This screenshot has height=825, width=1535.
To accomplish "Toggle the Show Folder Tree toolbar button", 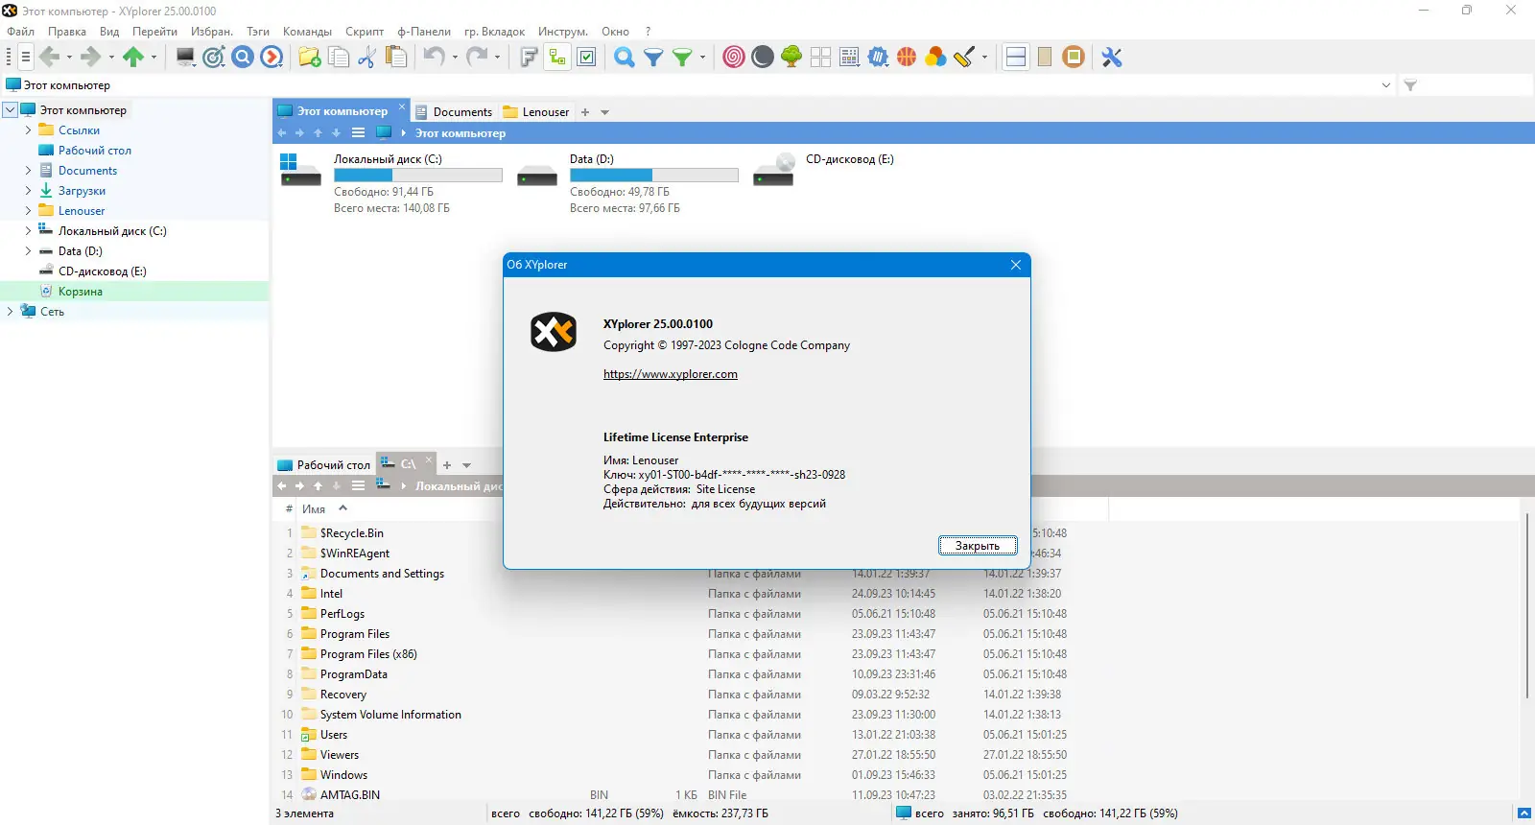I will [x=557, y=58].
